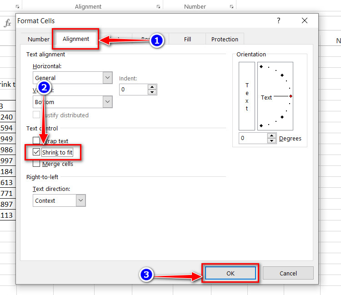Click the Help question mark in Format Cells
The height and width of the screenshot is (295, 341).
coord(279,20)
